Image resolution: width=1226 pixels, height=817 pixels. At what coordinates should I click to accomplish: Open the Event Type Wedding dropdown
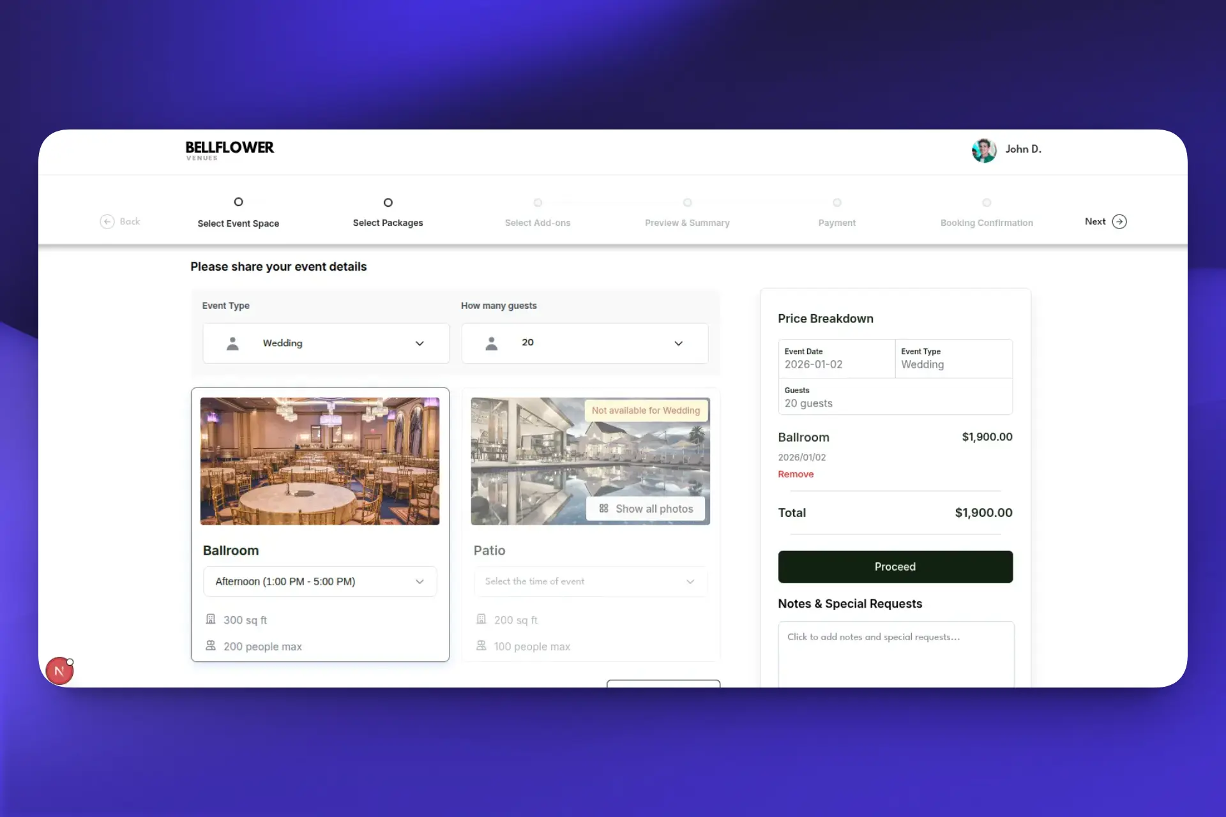[326, 343]
